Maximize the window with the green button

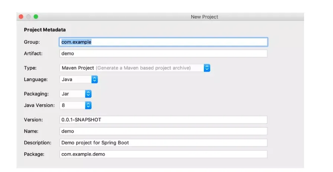pos(36,17)
